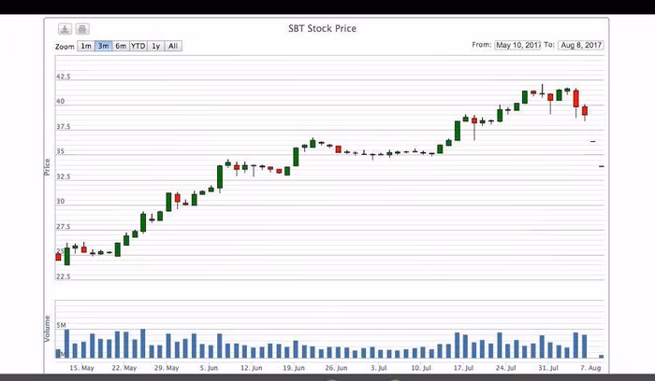Select the 1y zoom range
Image resolution: width=655 pixels, height=381 pixels.
click(x=156, y=46)
